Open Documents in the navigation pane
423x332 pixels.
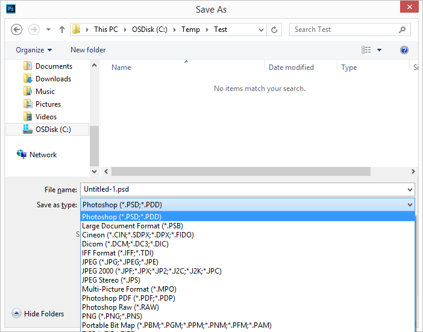54,66
